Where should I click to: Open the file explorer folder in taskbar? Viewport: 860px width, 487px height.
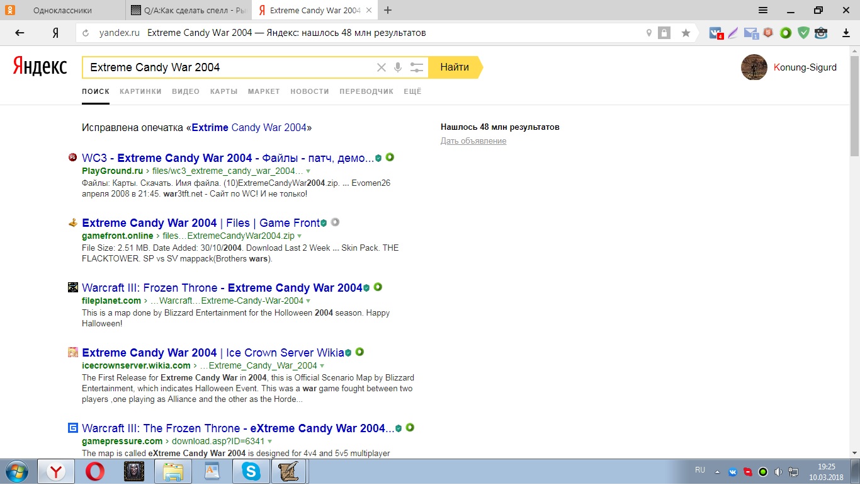pyautogui.click(x=173, y=471)
